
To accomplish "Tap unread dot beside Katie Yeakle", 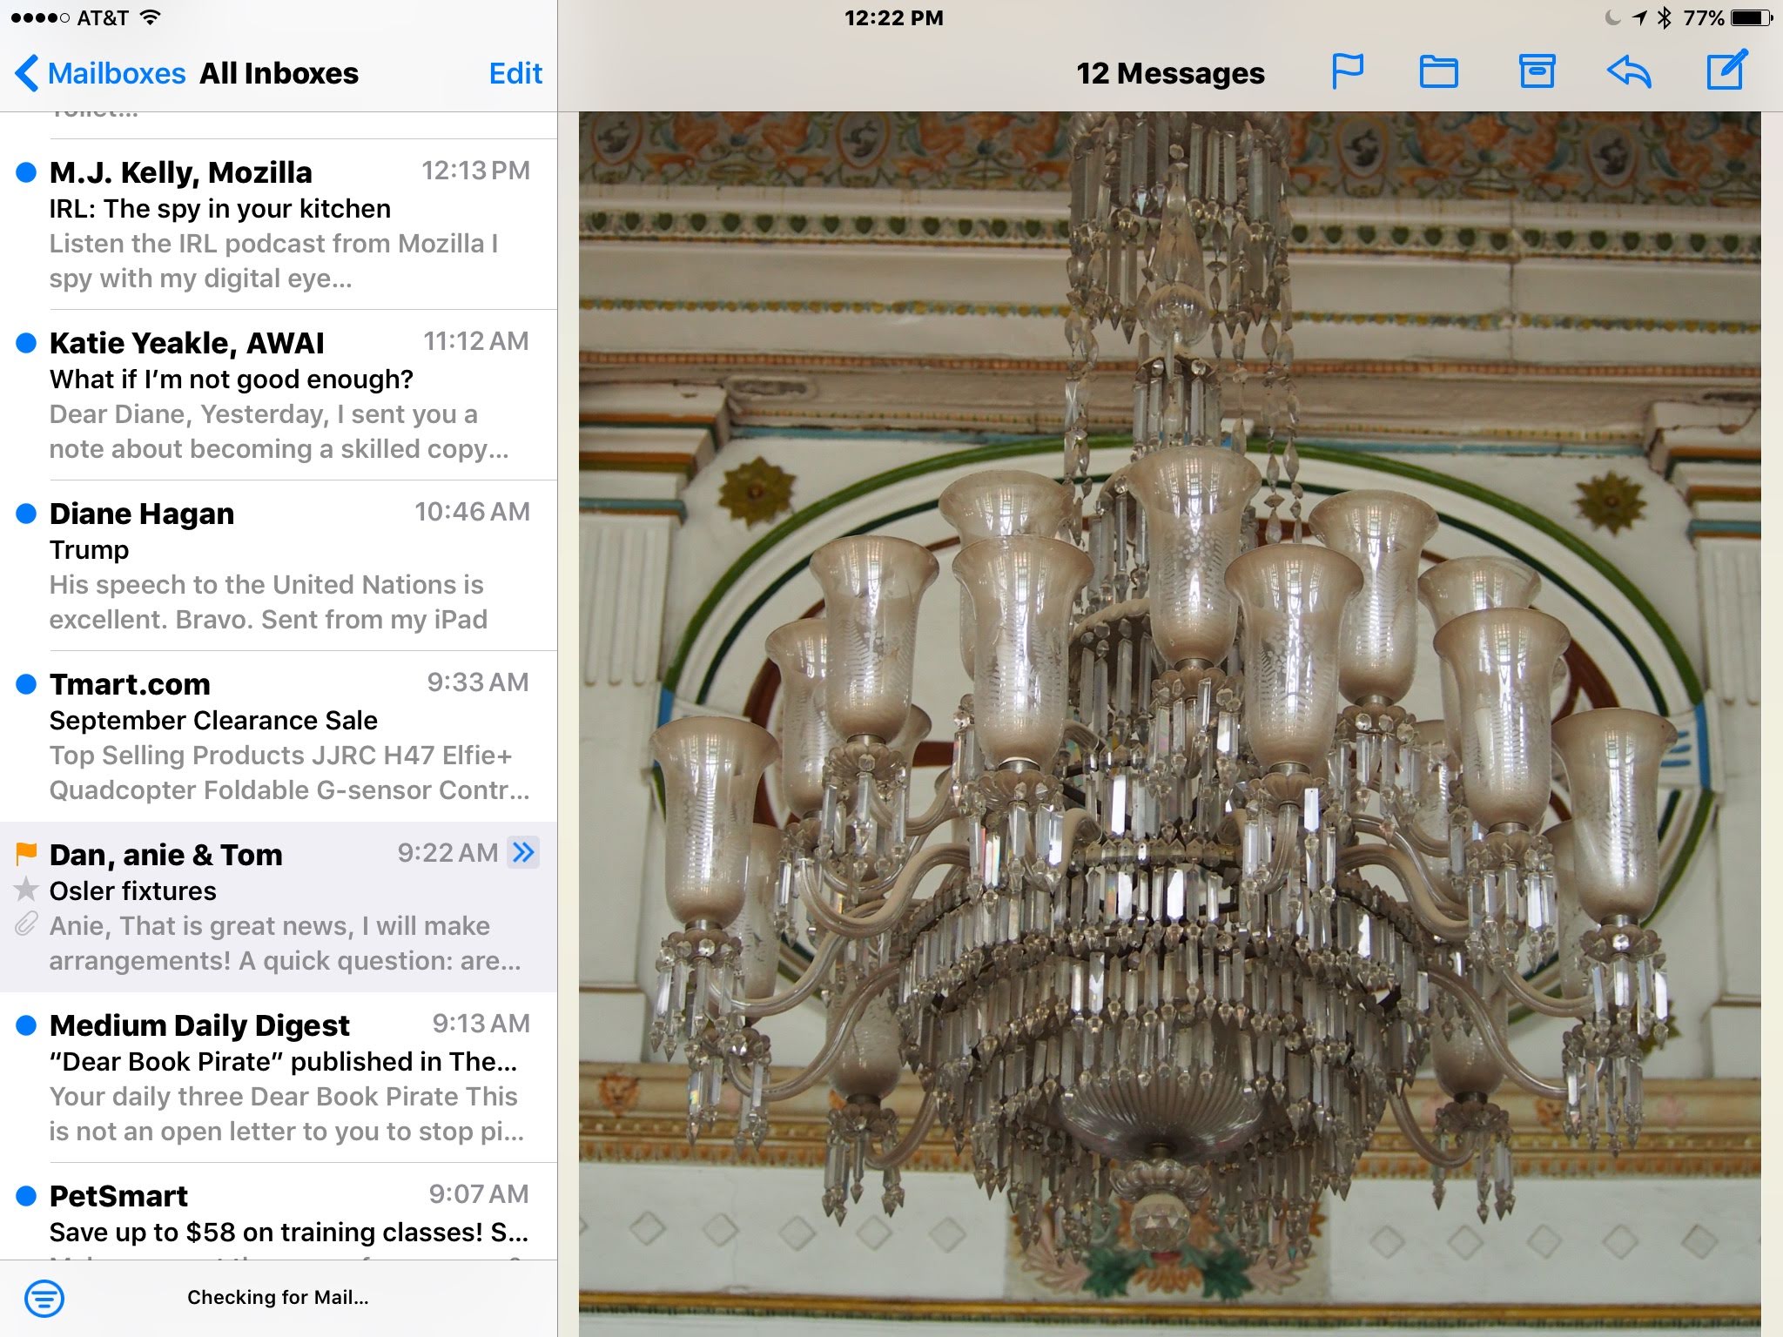I will pyautogui.click(x=26, y=343).
